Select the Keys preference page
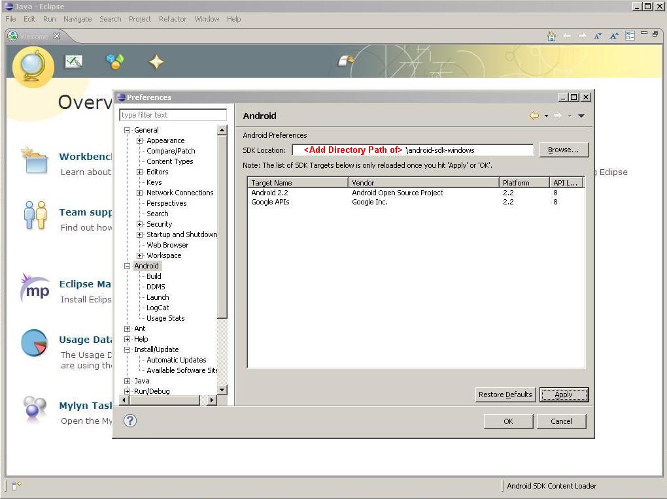The width and height of the screenshot is (667, 499). [154, 182]
